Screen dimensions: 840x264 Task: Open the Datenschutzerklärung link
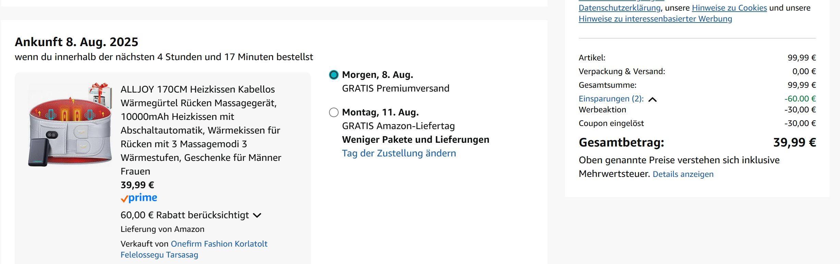pyautogui.click(x=619, y=8)
